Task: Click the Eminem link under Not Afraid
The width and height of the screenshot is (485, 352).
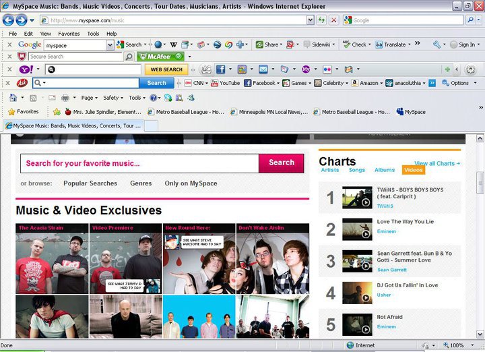Action: 387,326
